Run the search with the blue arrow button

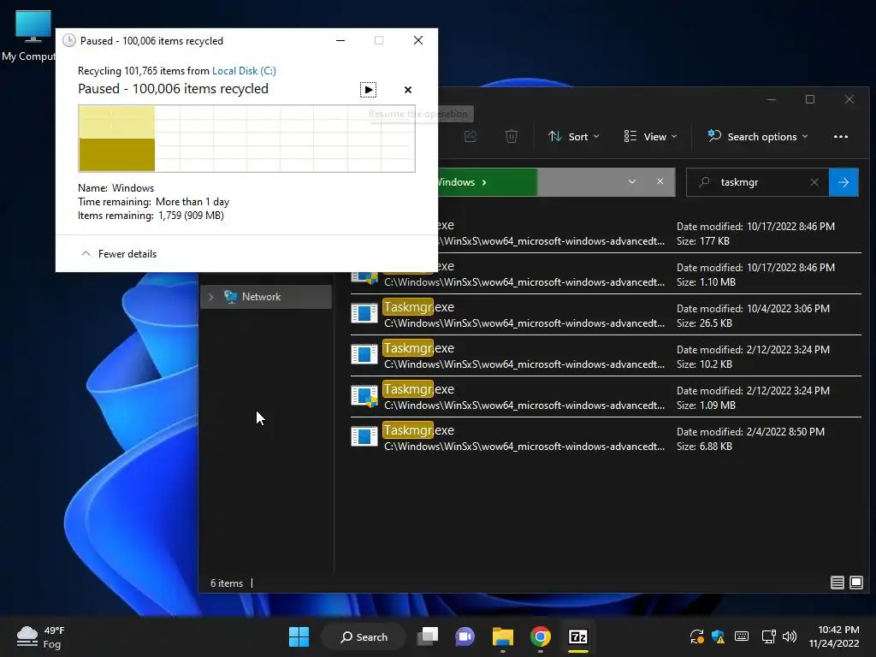click(x=843, y=182)
